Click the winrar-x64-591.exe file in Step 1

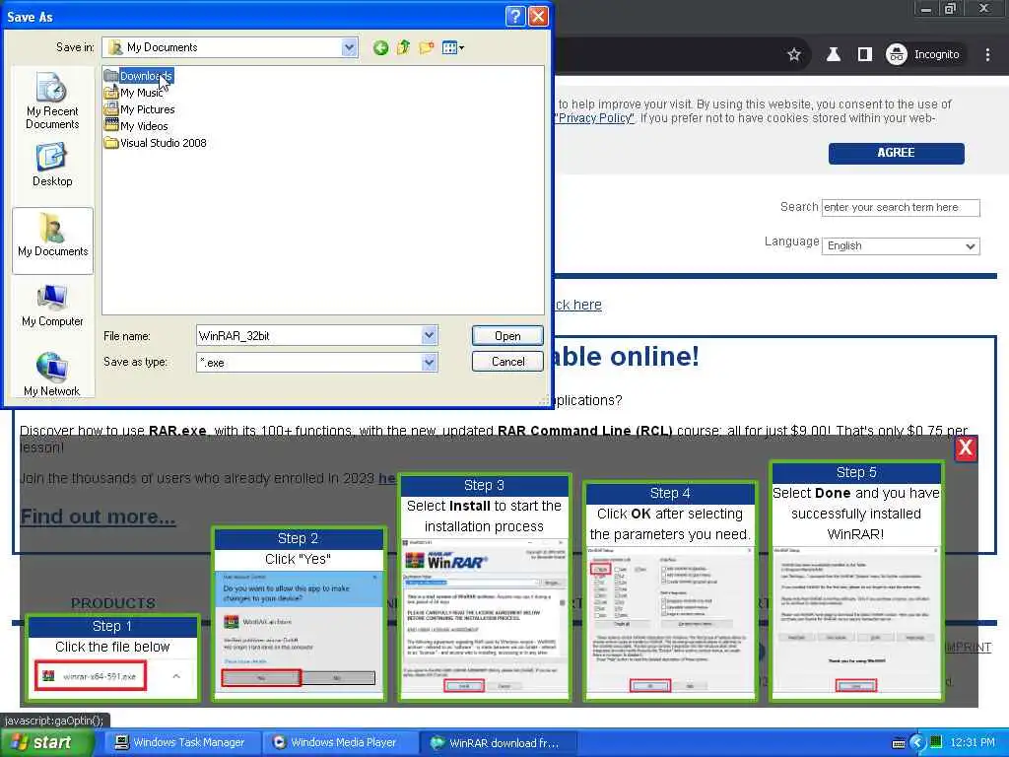[92, 676]
